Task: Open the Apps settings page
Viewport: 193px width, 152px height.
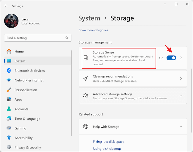Action: (x=37, y=99)
